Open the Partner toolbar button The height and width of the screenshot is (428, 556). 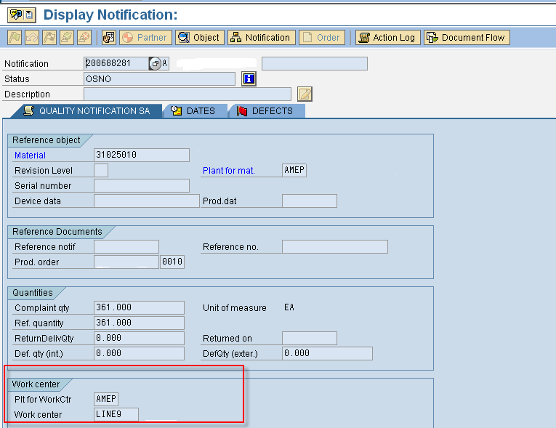pyautogui.click(x=145, y=37)
